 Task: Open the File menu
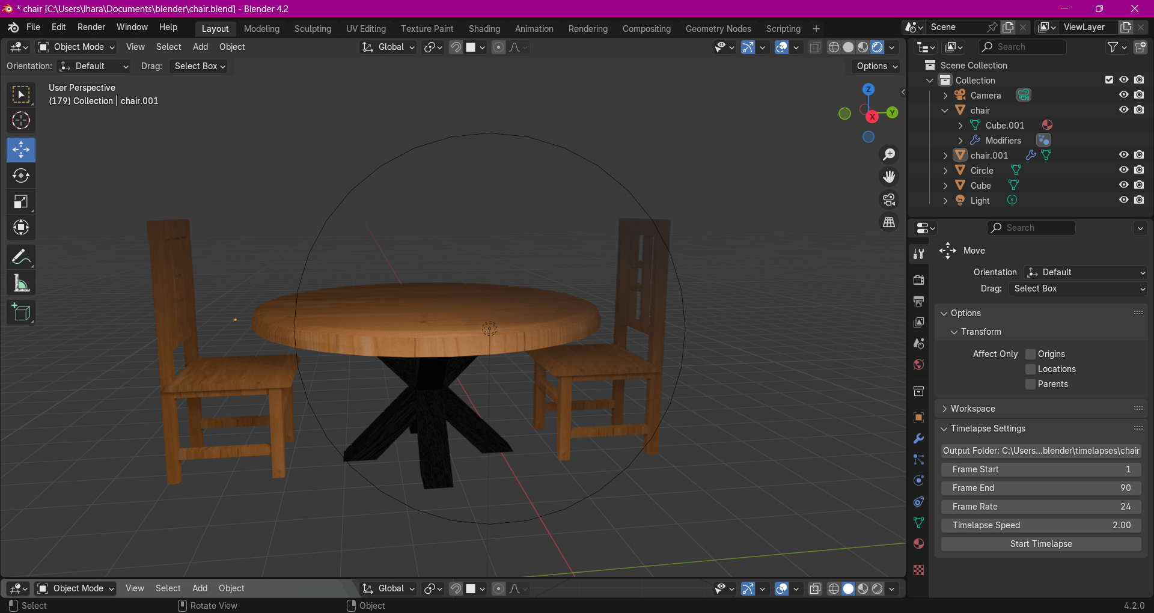coord(33,27)
